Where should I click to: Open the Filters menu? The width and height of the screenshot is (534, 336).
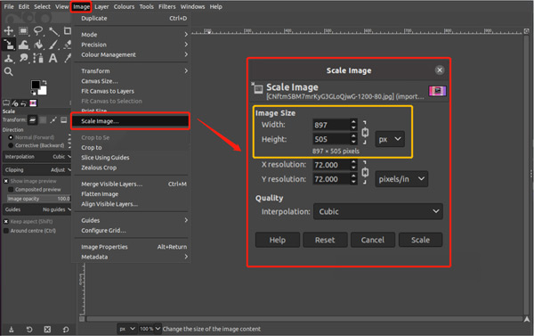point(167,6)
